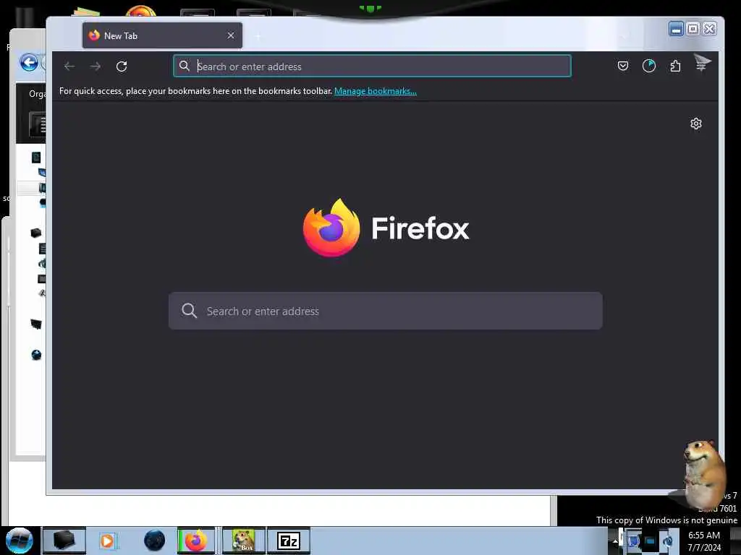Open the Firefox application menu icon
Viewport: 741px width, 555px height.
[x=701, y=66]
